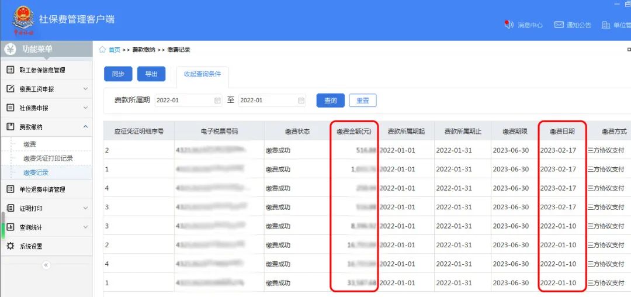The image size is (631, 297).
Task: Open 通知公告 envelope icon
Action: pyautogui.click(x=559, y=25)
